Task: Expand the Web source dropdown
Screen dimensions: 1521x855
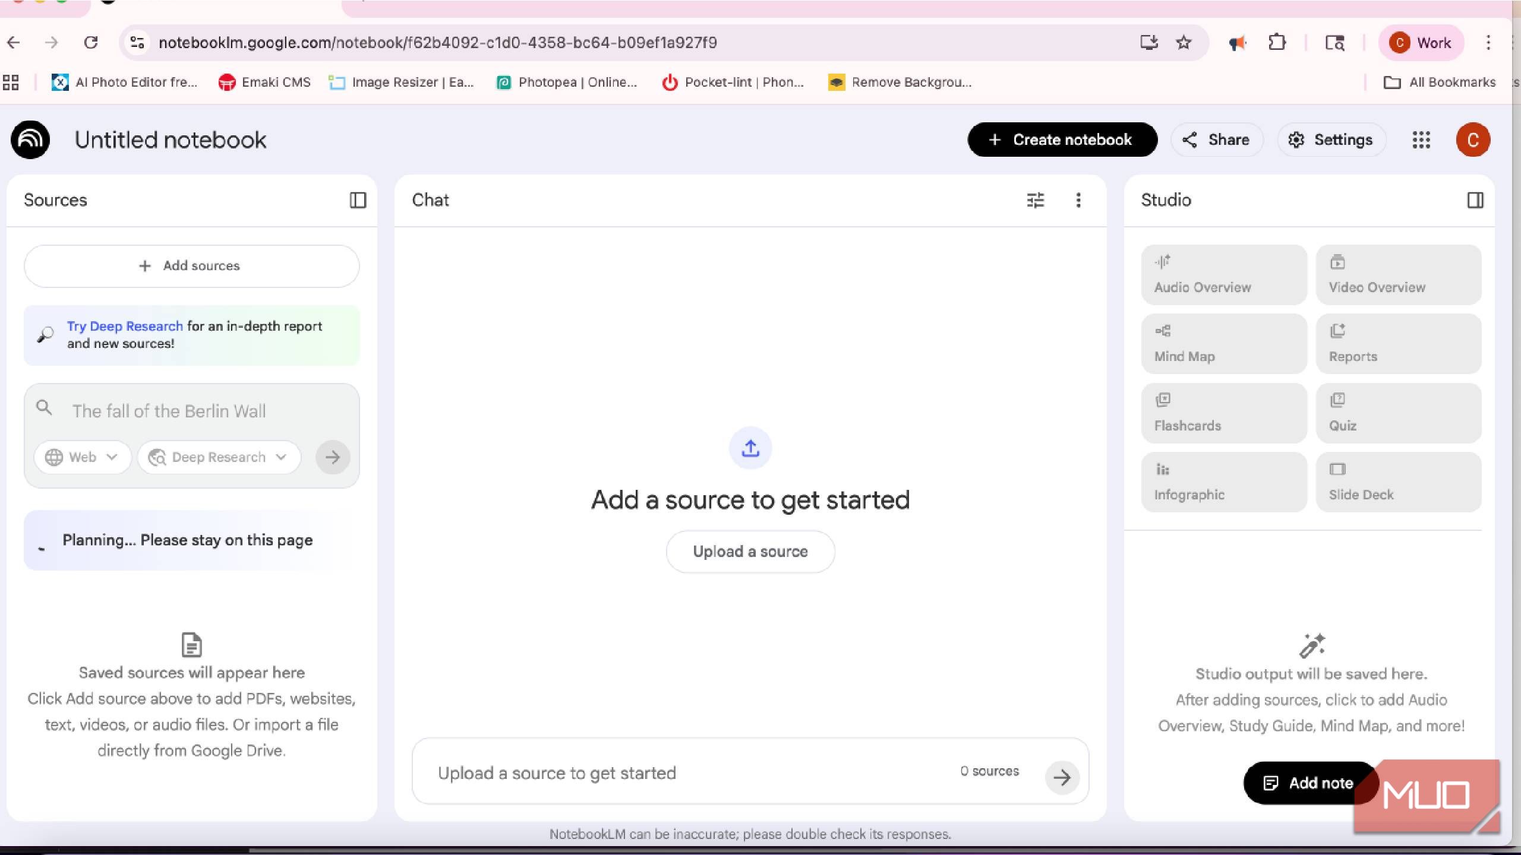Action: (82, 457)
